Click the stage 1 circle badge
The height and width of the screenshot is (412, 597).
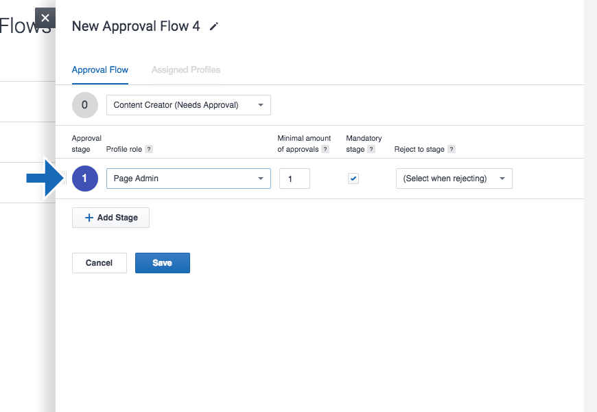pyautogui.click(x=84, y=179)
